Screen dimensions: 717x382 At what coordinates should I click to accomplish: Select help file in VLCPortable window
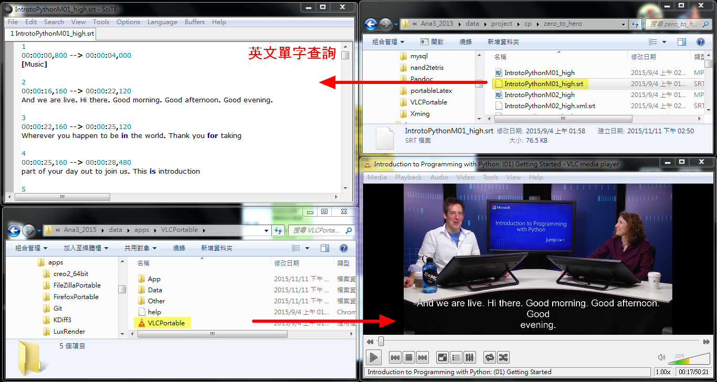tap(149, 312)
